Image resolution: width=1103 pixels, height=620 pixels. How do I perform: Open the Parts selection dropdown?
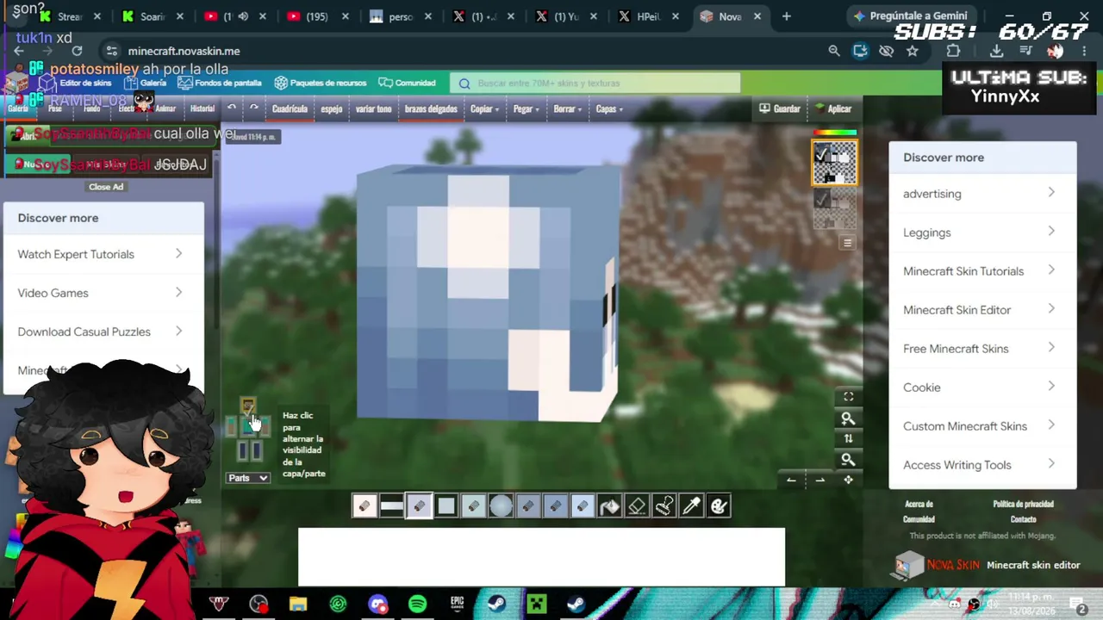248,478
